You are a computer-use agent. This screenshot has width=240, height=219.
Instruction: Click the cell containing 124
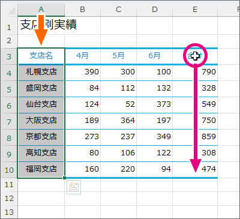(x=83, y=105)
